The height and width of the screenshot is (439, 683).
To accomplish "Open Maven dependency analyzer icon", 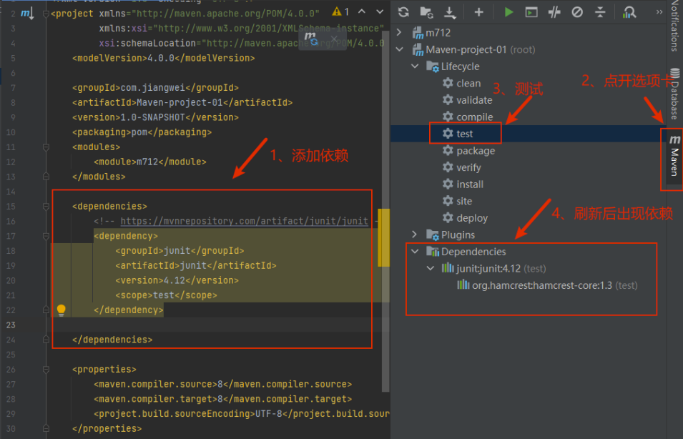I will (629, 12).
